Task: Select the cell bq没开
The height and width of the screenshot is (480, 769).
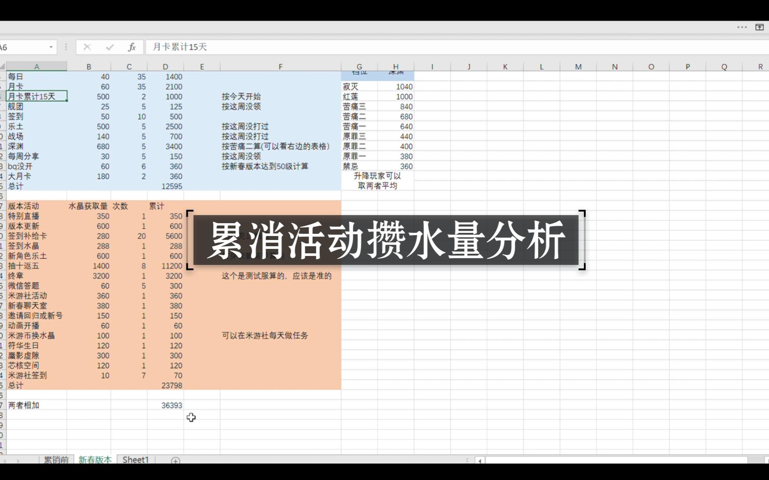Action: click(x=36, y=166)
